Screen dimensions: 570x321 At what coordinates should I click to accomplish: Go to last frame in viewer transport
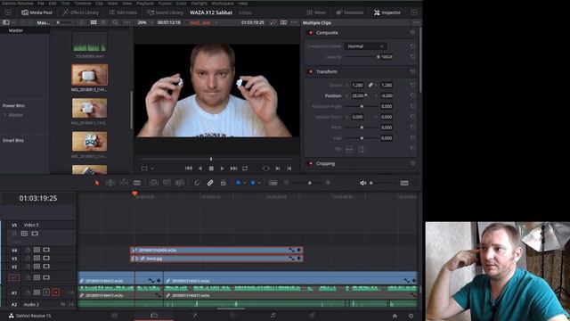(233, 169)
